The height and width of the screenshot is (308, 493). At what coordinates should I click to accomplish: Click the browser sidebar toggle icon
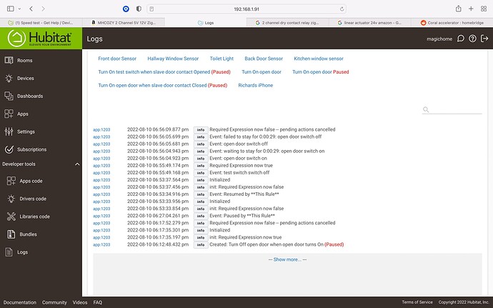[11, 9]
